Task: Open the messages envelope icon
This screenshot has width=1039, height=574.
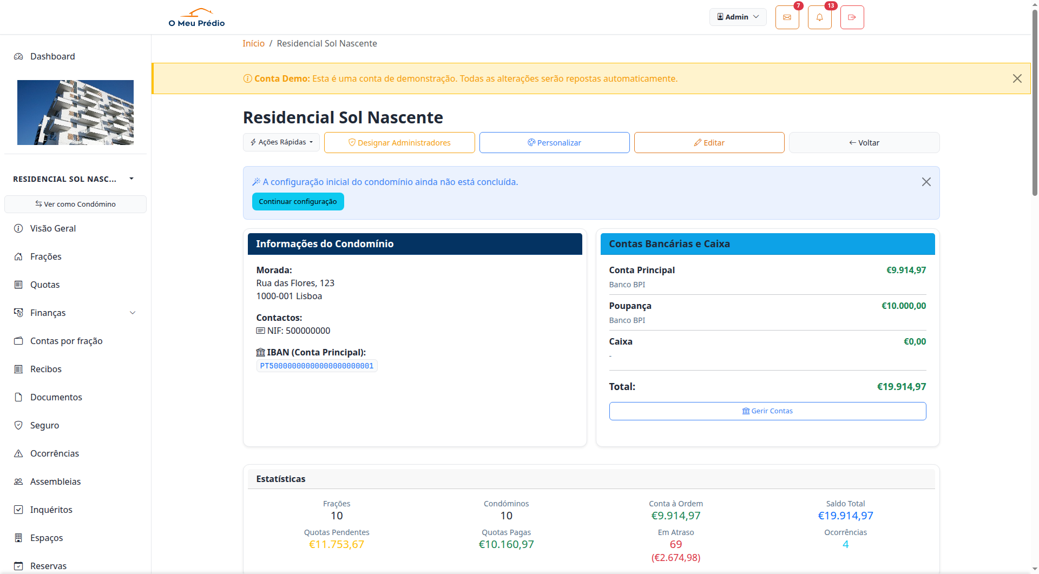Action: coord(787,17)
